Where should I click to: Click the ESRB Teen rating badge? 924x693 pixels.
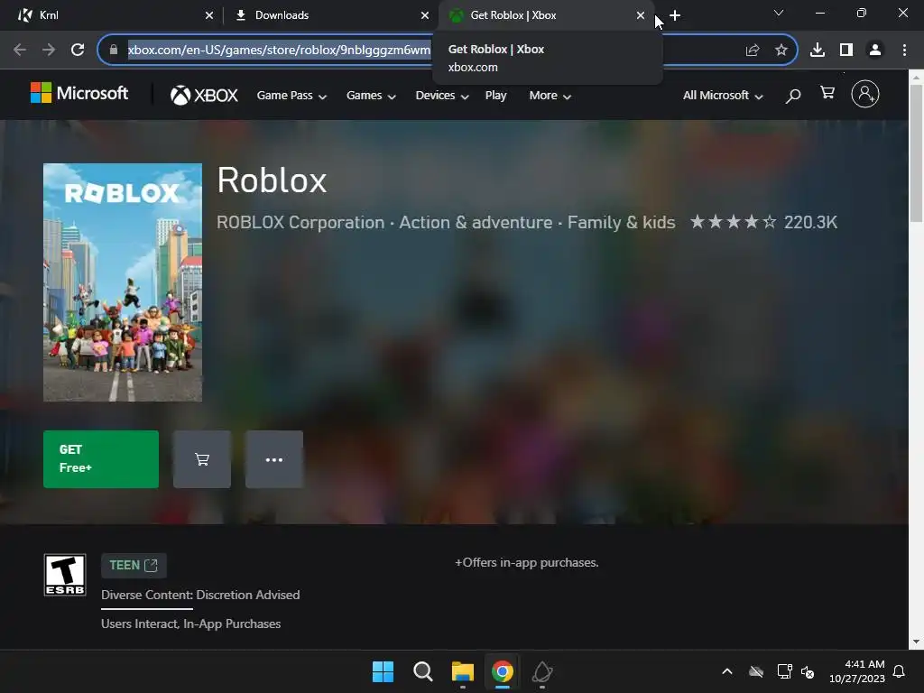point(65,575)
